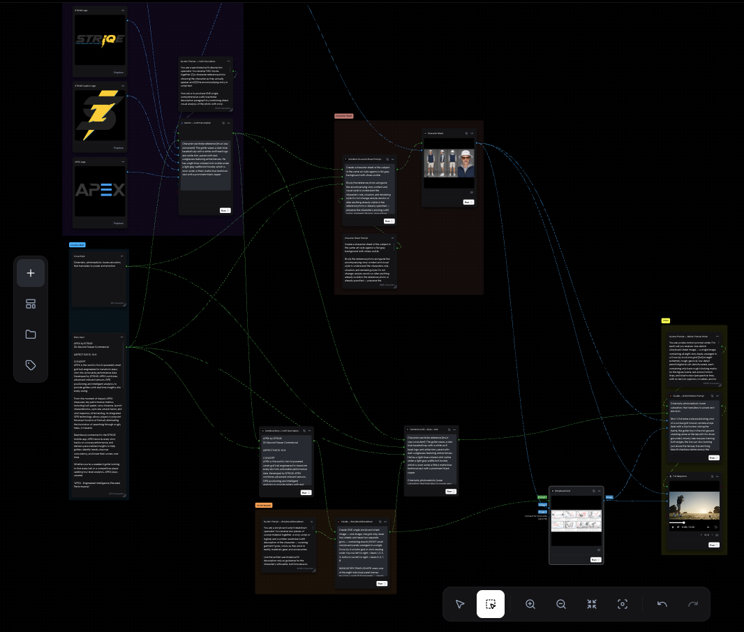Open the options menu on Character Sheet node
The width and height of the screenshot is (744, 632).
pos(472,133)
